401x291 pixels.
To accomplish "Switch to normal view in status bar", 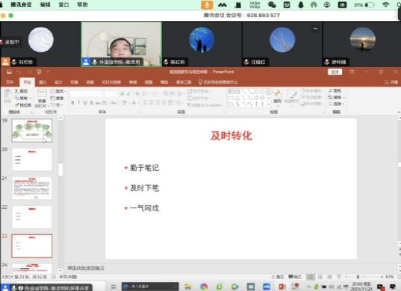I will [x=310, y=277].
